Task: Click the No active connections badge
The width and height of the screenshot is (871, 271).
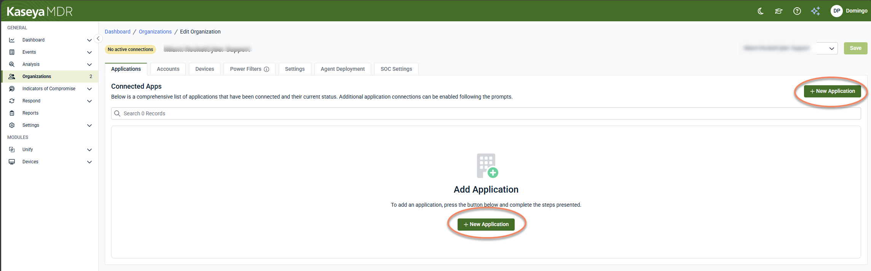Action: (130, 49)
